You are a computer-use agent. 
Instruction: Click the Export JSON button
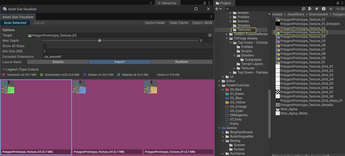pyautogui.click(x=202, y=23)
